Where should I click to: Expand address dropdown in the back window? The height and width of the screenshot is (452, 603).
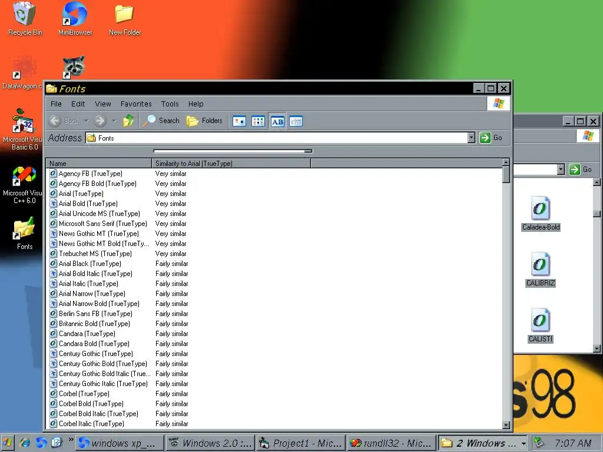pos(561,169)
